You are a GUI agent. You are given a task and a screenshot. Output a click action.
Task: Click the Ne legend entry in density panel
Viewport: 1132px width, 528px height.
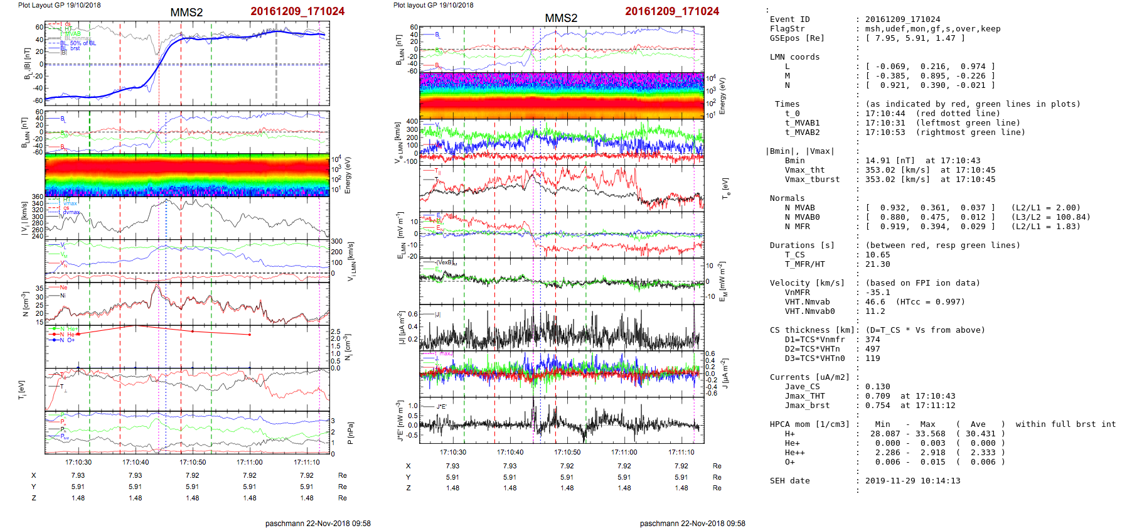click(x=63, y=288)
